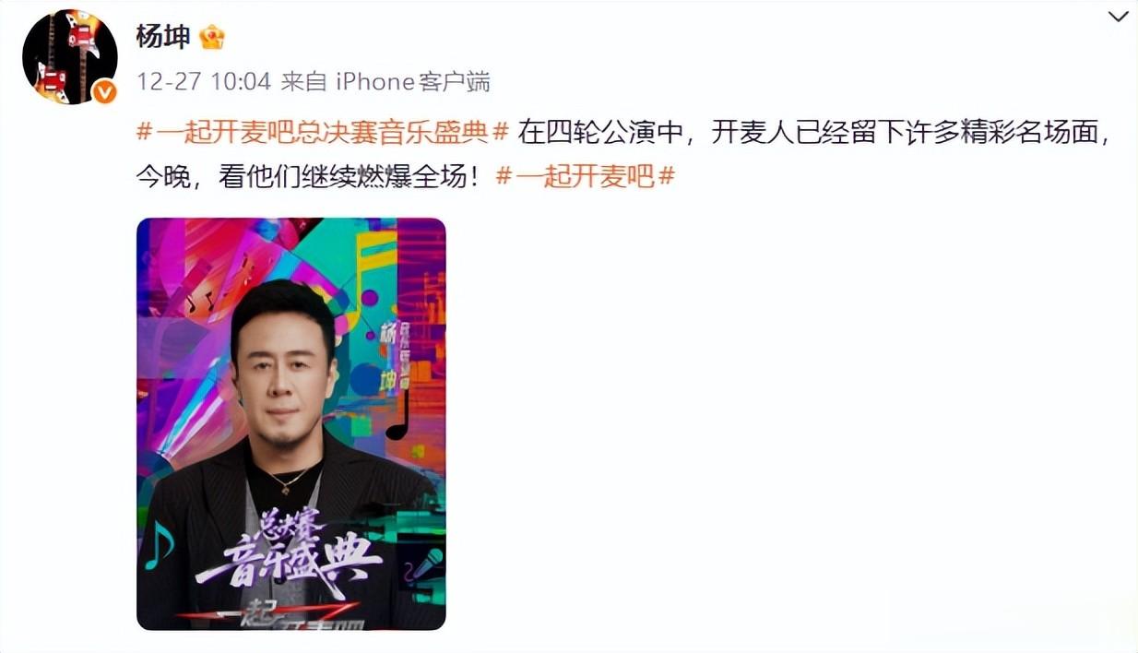1138x653 pixels.
Task: Open hashtag #一起开麦吧总决赛音乐盛典#
Action: point(323,132)
